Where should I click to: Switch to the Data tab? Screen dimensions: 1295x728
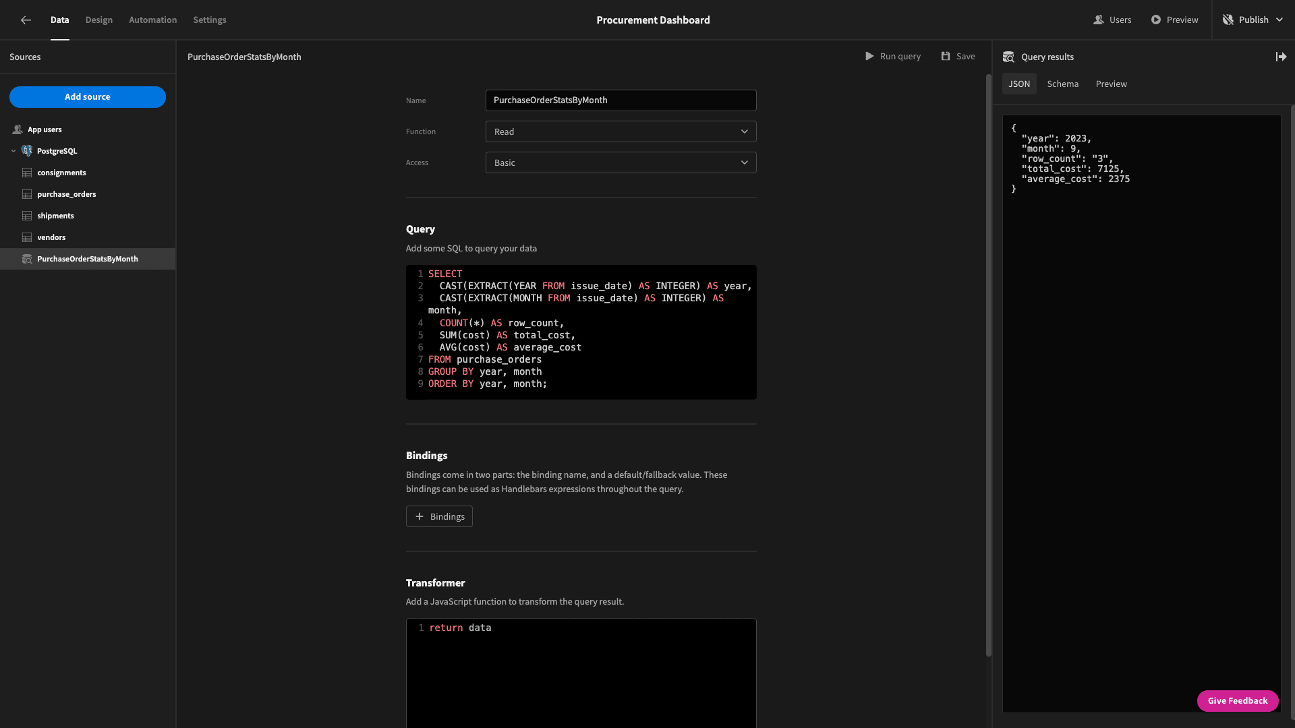click(59, 20)
